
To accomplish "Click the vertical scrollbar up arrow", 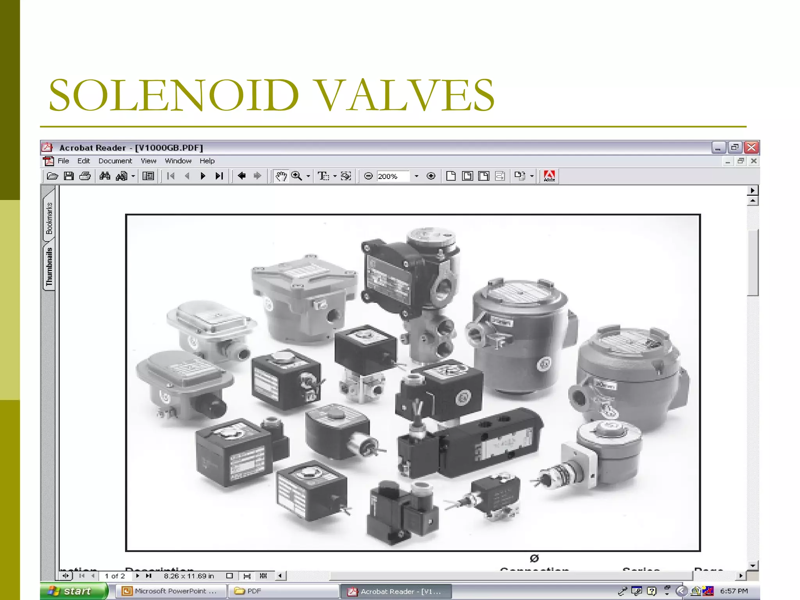I will pyautogui.click(x=752, y=201).
